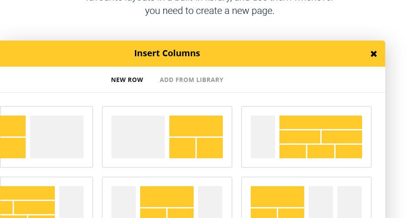Click the full-width yellow bar in top-right layout
The height and width of the screenshot is (218, 420).
(320, 122)
